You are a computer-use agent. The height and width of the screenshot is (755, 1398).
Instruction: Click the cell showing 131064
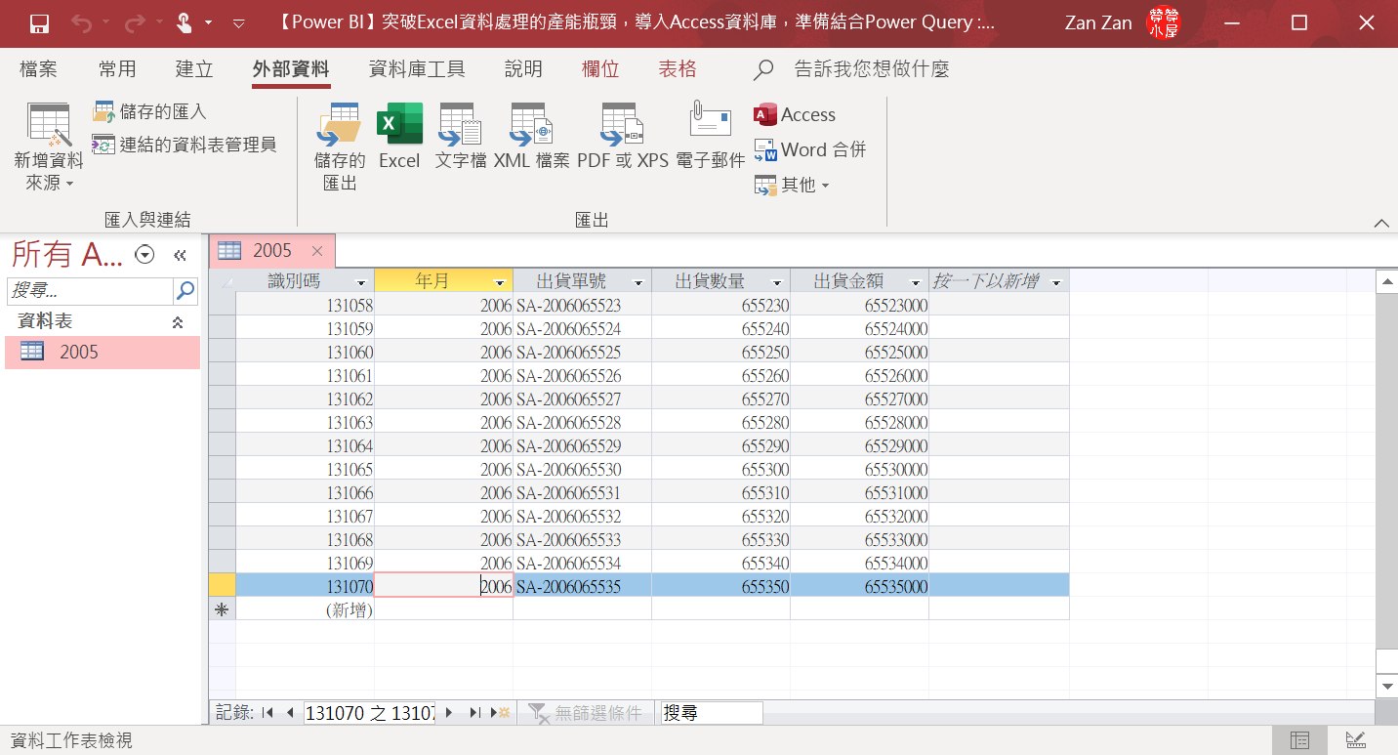(x=305, y=445)
